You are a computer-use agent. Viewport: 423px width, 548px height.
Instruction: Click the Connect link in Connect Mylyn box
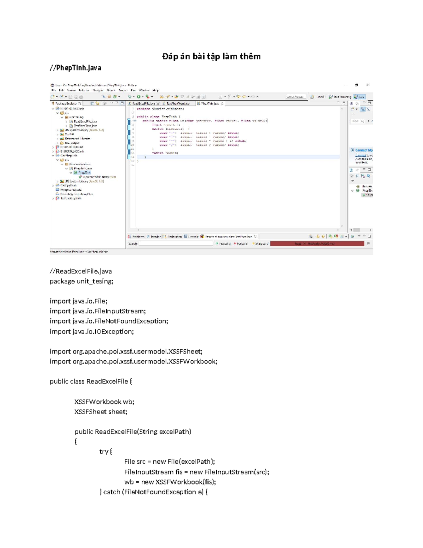click(361, 156)
